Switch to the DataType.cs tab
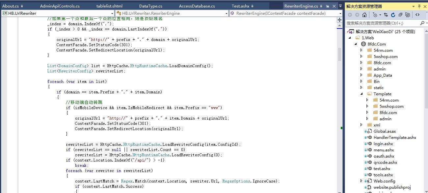The width and height of the screenshot is (428, 193). tap(151, 6)
